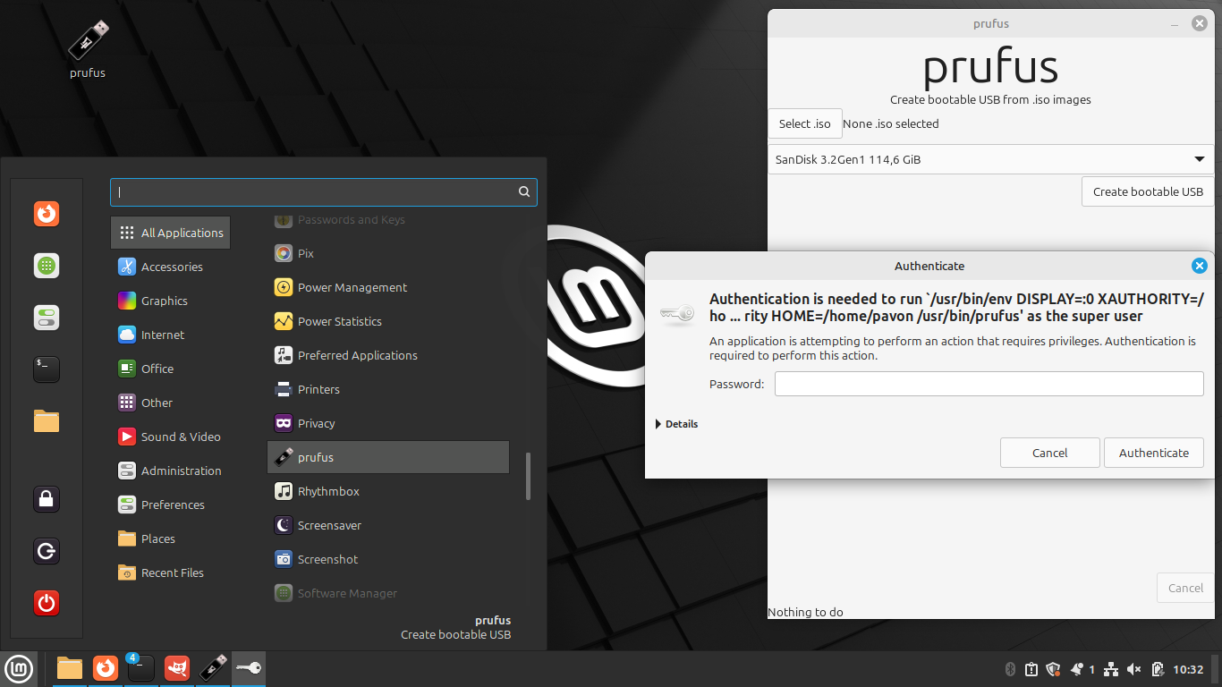Open the Linux Mint menu button on the panel

click(20, 668)
